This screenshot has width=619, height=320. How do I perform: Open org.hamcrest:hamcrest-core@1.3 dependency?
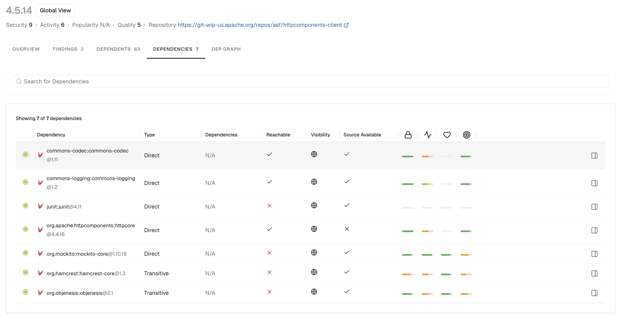(86, 273)
